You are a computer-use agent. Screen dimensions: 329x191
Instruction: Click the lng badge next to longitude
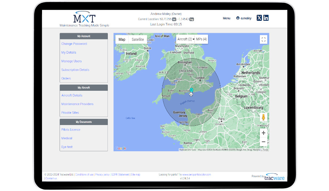click(192, 19)
